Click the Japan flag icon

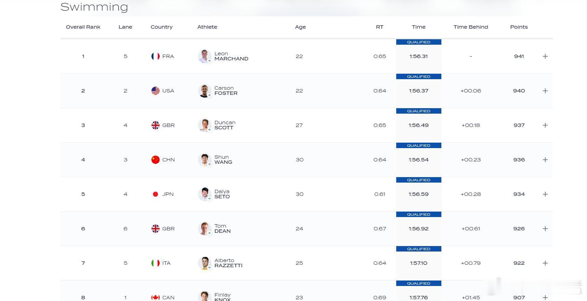coord(156,194)
